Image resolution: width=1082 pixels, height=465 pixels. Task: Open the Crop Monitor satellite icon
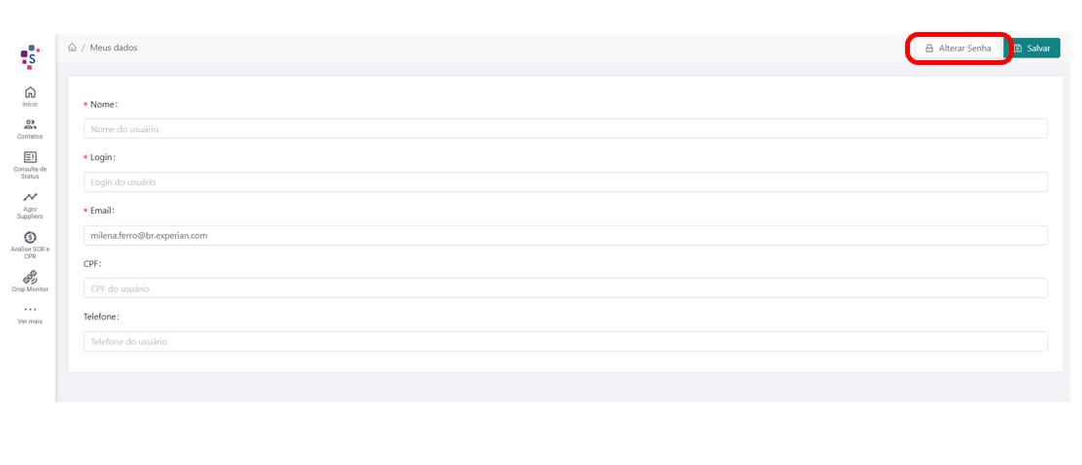tap(30, 277)
